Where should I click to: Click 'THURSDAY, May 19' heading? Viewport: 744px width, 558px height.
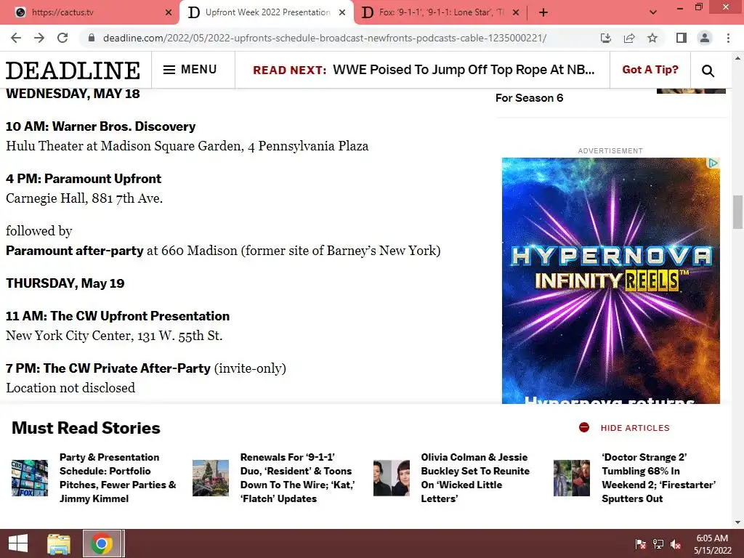coord(65,283)
